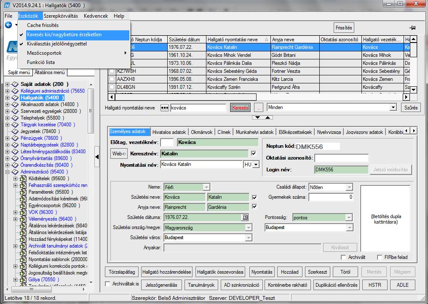428x304 pixels.
Task: Click the Keresés search button
Action: pyautogui.click(x=240, y=108)
